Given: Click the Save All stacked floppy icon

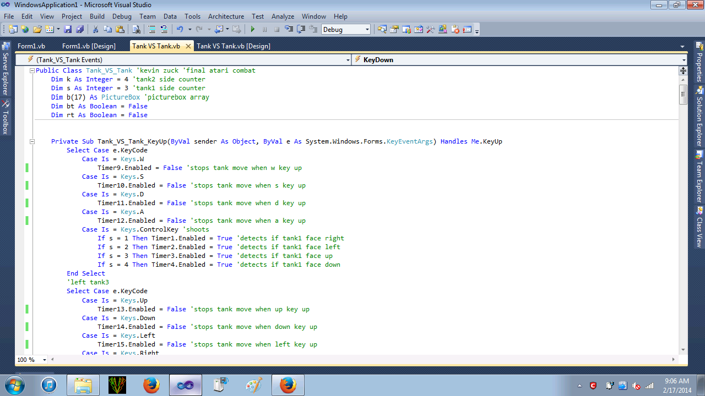Looking at the screenshot, I should point(80,29).
